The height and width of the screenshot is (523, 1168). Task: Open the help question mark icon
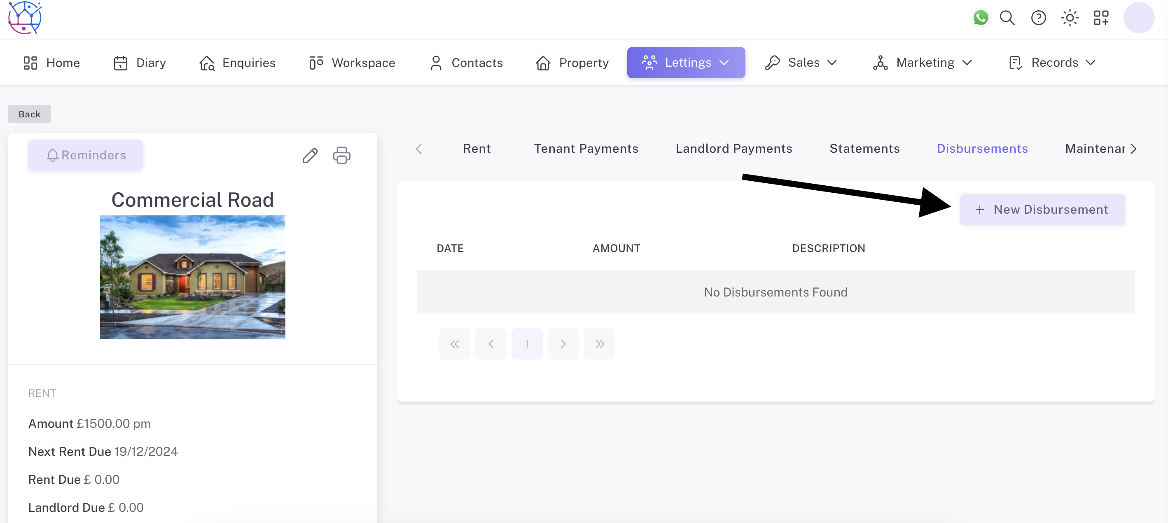(1038, 18)
